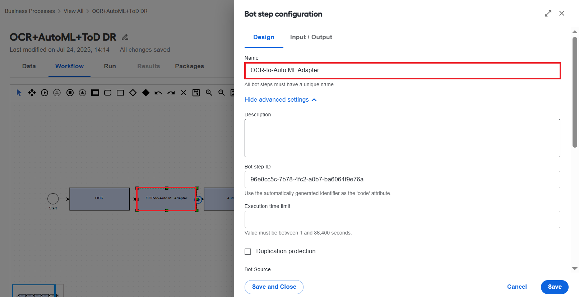Click the zoom in magnifier icon

coord(209,93)
